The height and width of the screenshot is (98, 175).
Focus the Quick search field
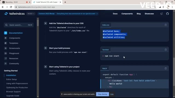coord(19,25)
